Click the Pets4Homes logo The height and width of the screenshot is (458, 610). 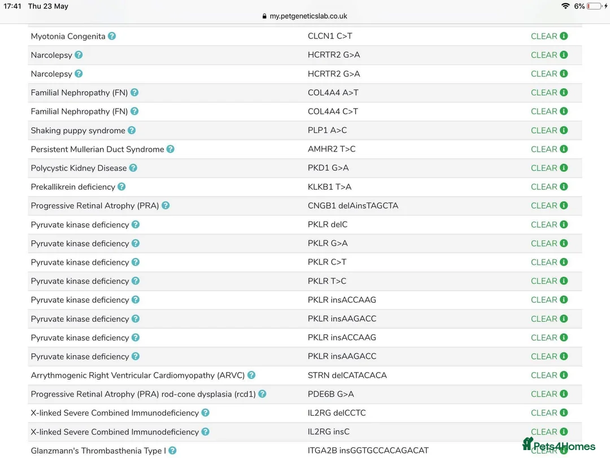coord(559,445)
